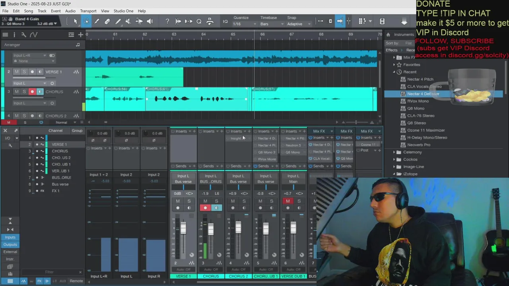509x286 pixels.
Task: Mute the VERSE 1 track
Action: pyautogui.click(x=16, y=72)
